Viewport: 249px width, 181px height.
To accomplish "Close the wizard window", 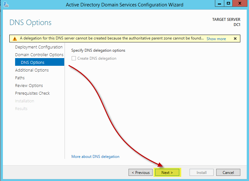I will (x=240, y=3).
